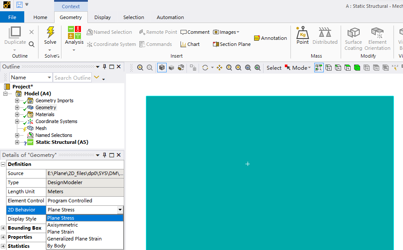Viewport: 403px width, 250px height.
Task: Click the Mesh item in the outline
Action: point(41,128)
